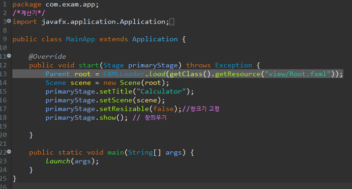Click FXMLLoader in line 13

click(x=124, y=74)
